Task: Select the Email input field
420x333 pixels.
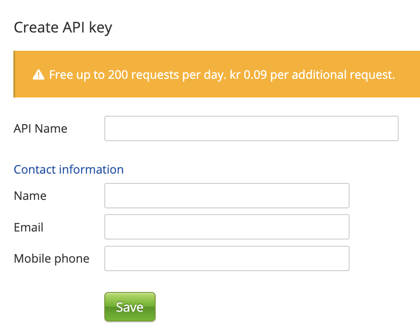Action: [x=226, y=227]
